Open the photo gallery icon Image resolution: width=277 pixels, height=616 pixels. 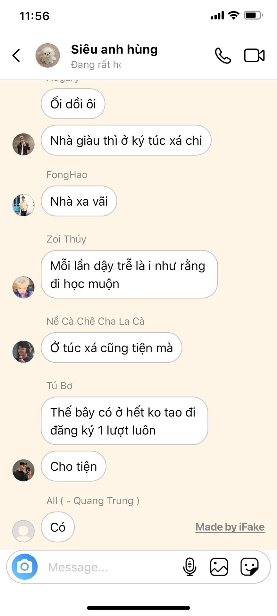click(x=219, y=567)
